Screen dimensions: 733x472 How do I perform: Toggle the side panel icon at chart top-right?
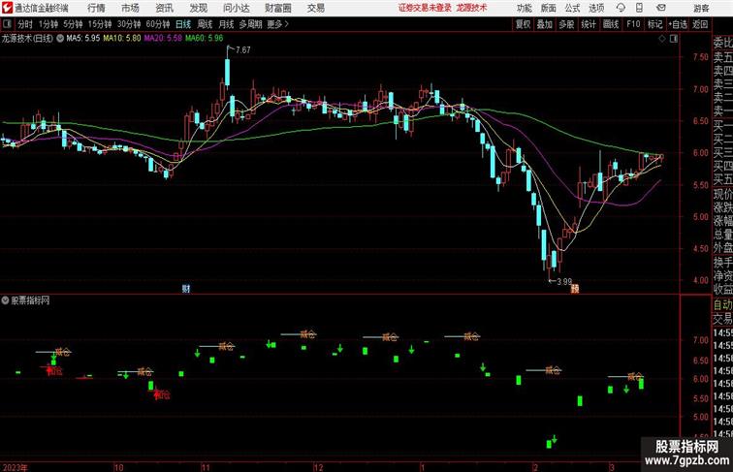tap(674, 39)
